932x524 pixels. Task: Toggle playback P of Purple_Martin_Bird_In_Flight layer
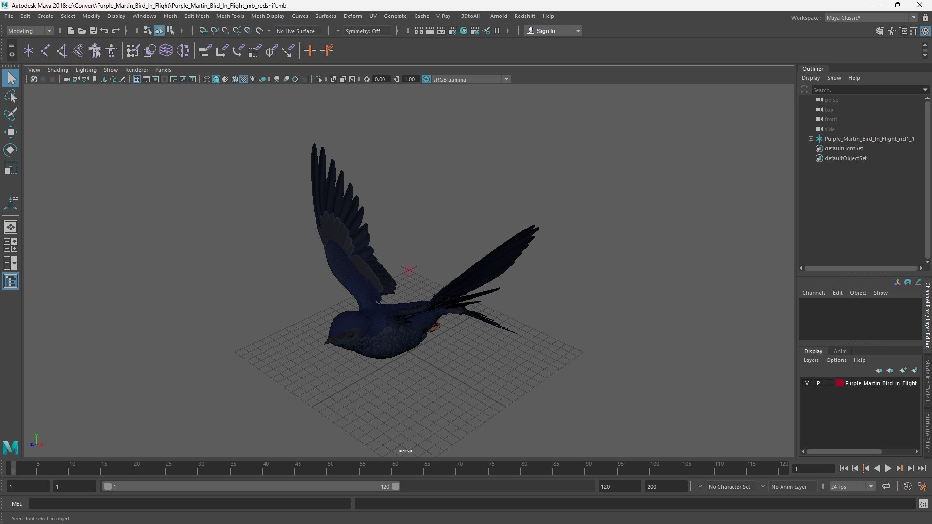tap(818, 383)
